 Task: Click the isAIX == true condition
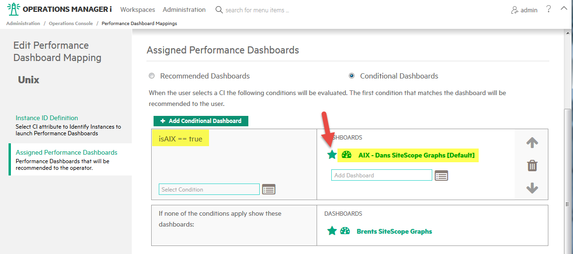coord(180,140)
